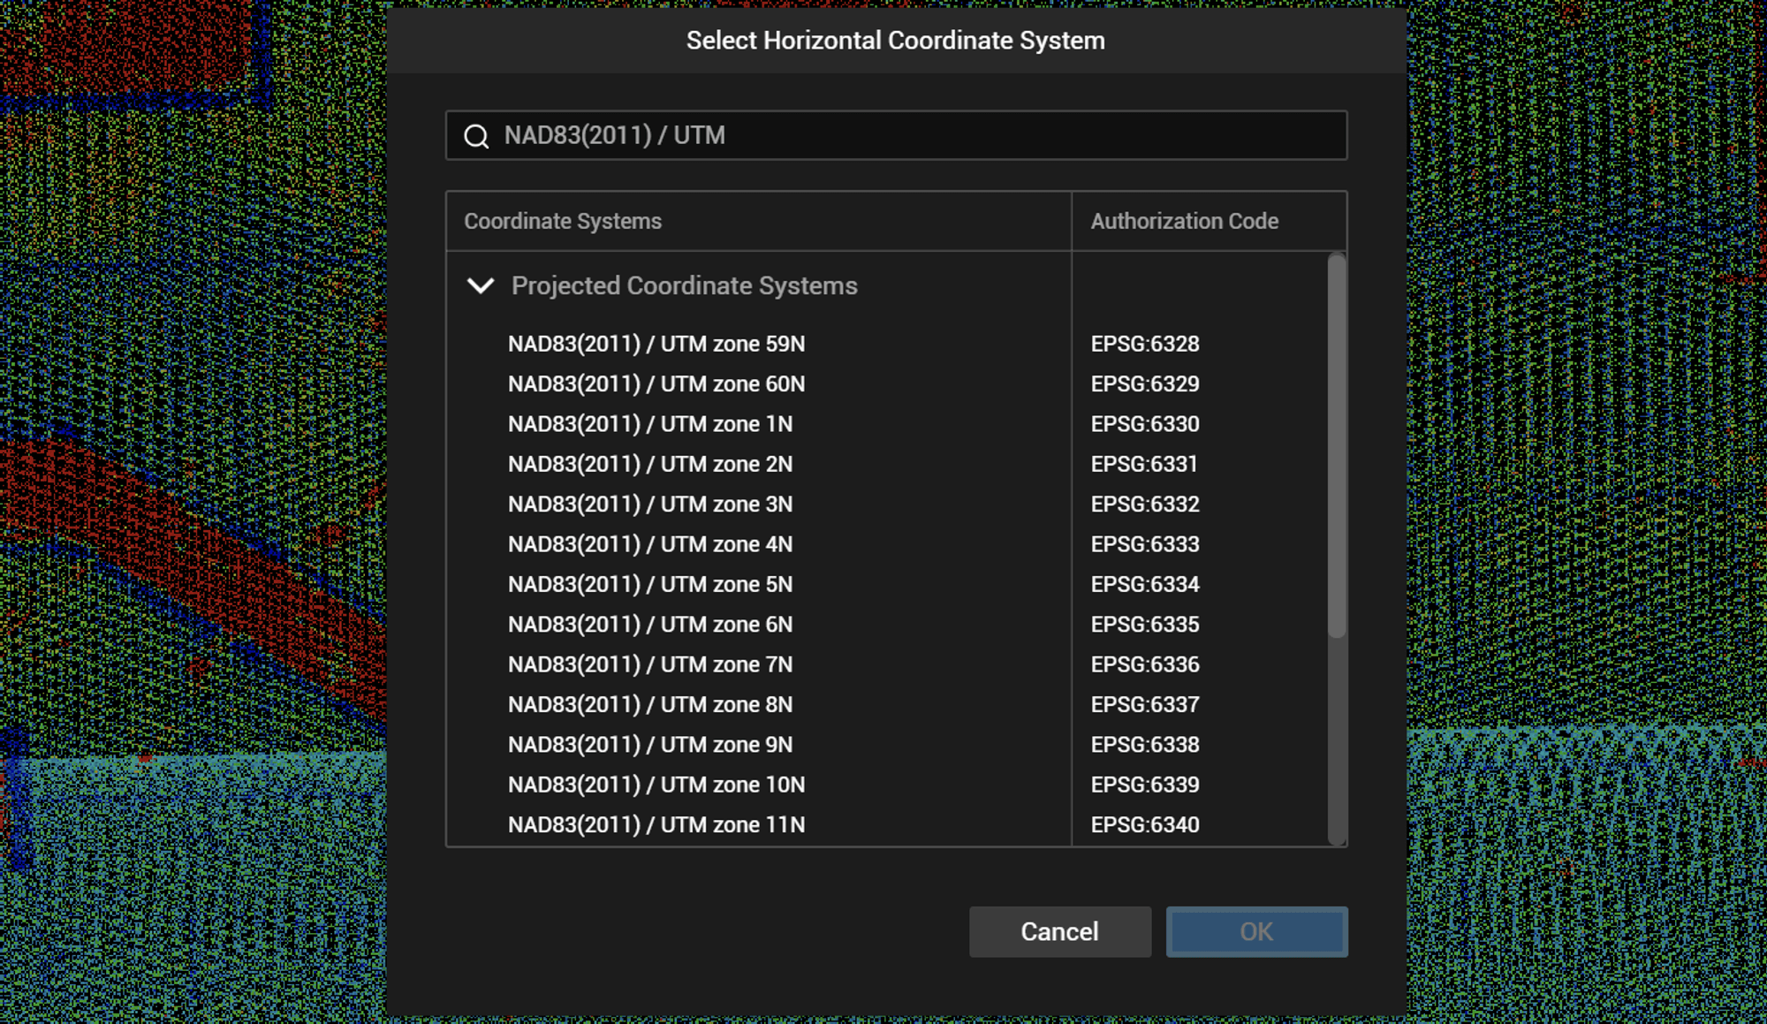Click the EPSG:6340 authorization code
1767x1024 pixels.
pos(1144,823)
